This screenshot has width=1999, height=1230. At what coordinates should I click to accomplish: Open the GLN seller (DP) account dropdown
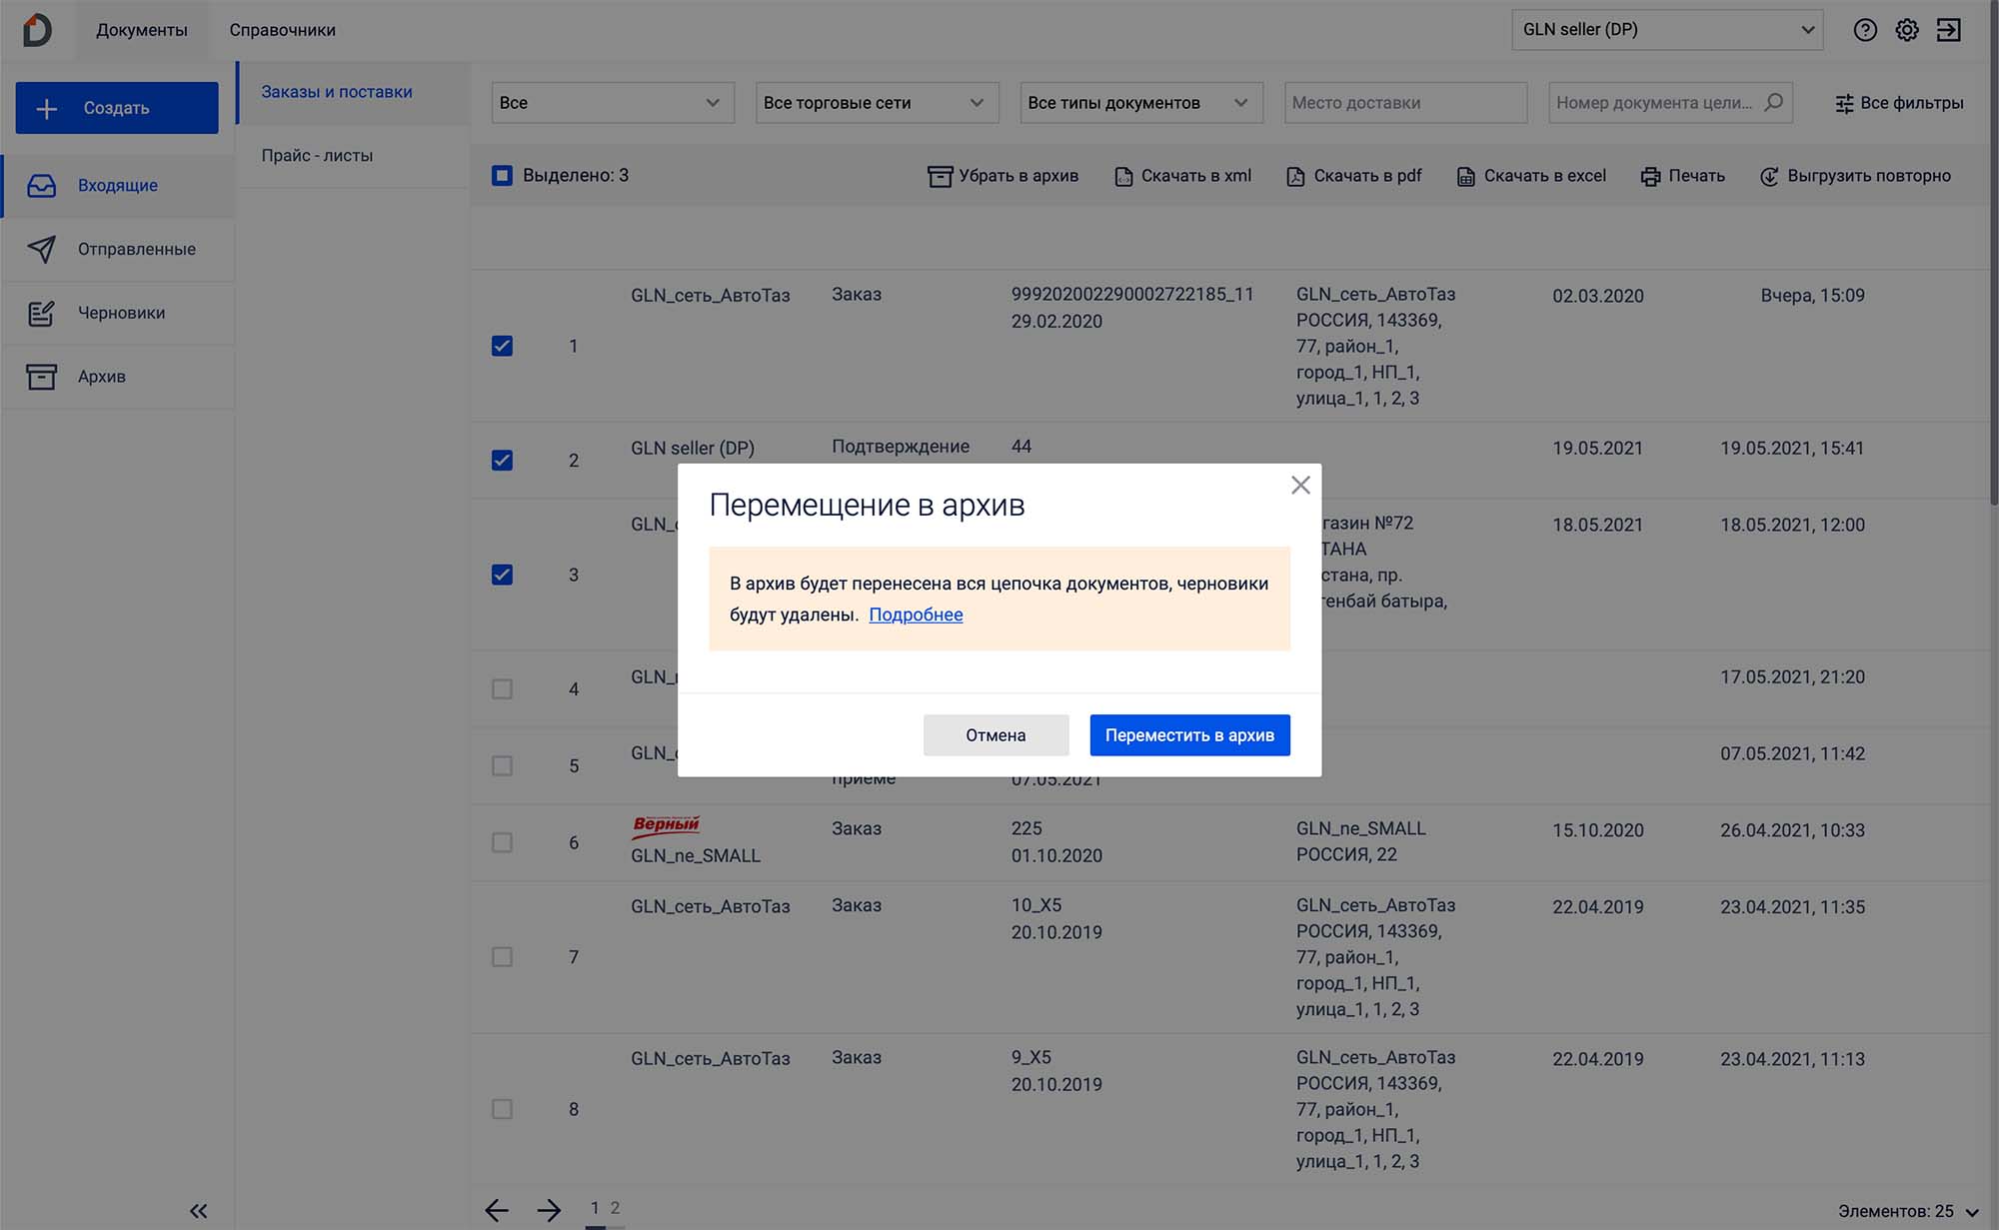click(x=1667, y=30)
